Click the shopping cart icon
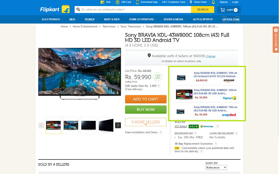This screenshot has width=279, height=174. [x=223, y=10]
